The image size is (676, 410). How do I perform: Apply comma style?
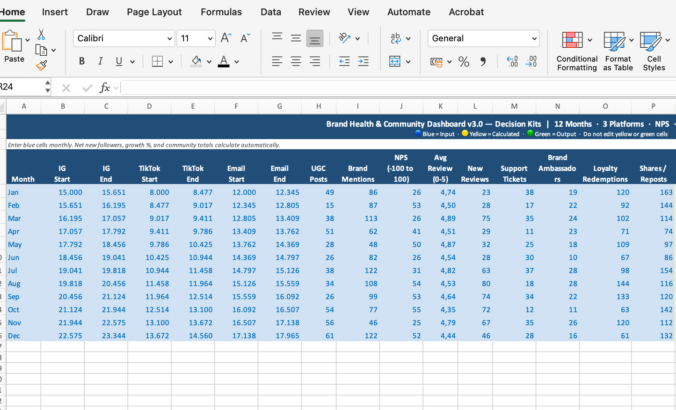click(483, 61)
